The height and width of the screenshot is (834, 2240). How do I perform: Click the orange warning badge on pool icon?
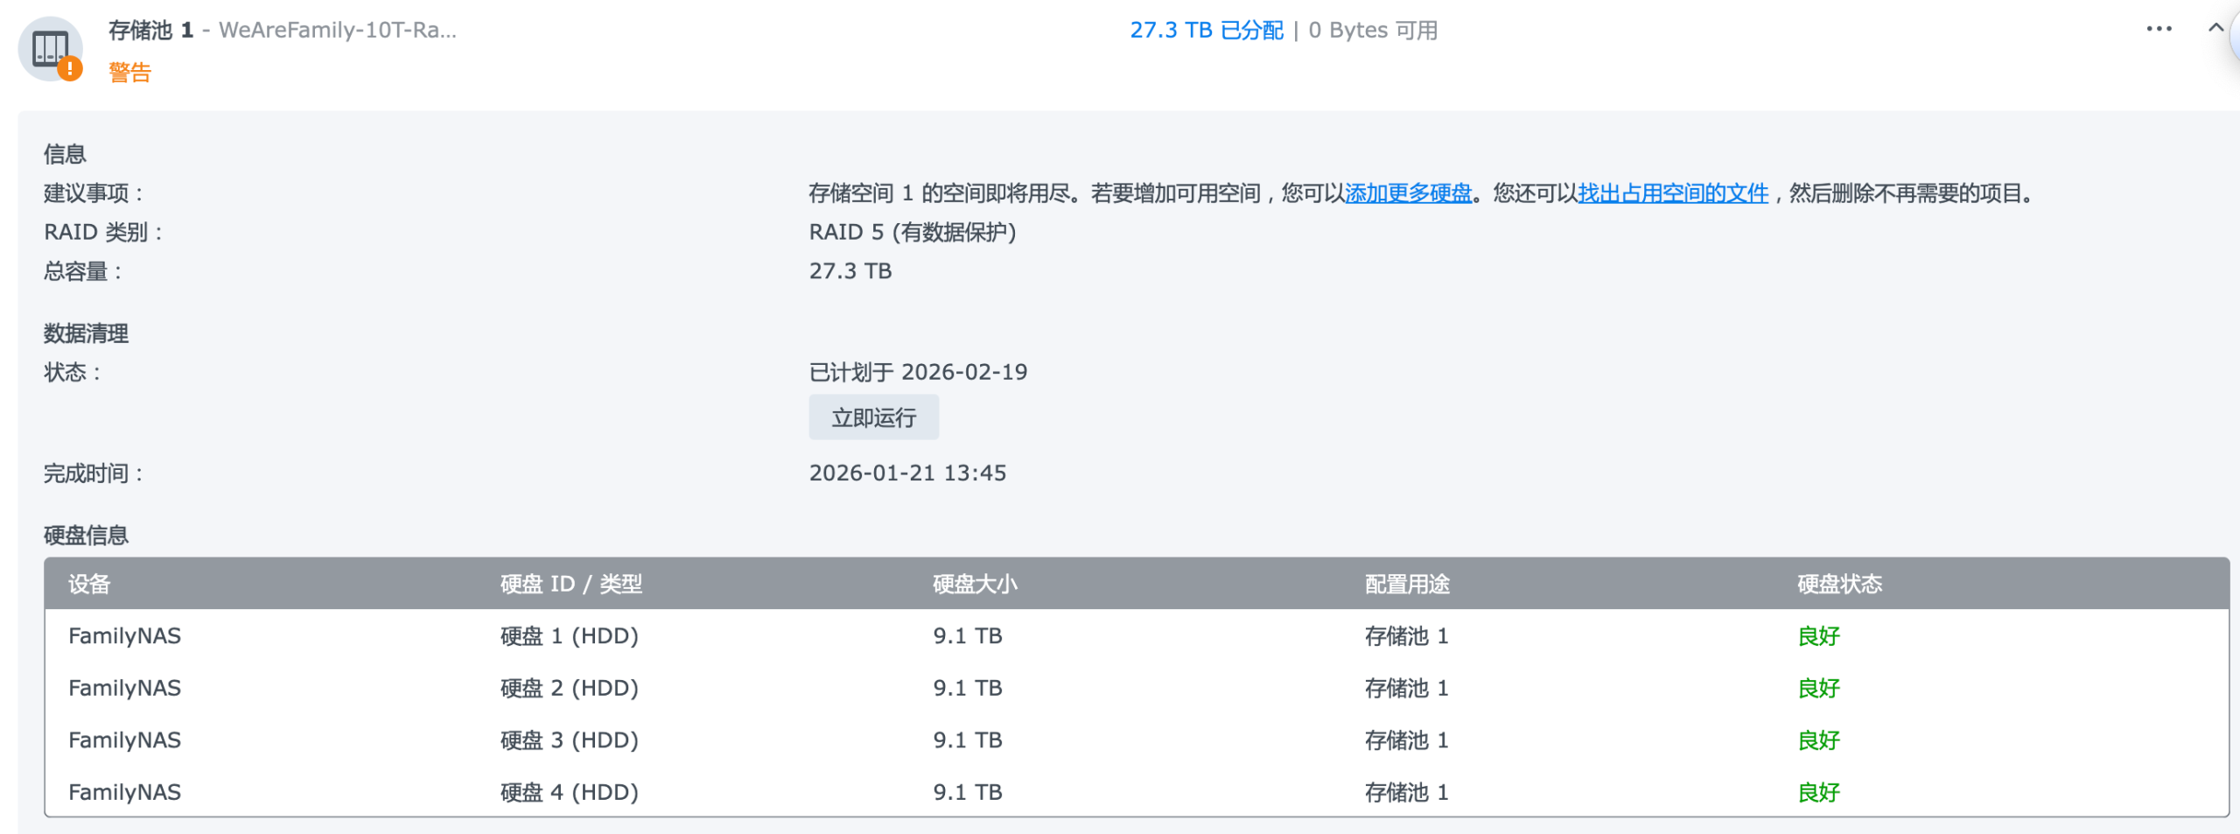click(70, 69)
